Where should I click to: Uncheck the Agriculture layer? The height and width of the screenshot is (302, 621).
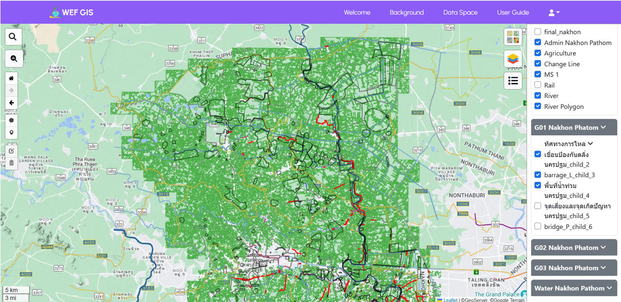[538, 53]
